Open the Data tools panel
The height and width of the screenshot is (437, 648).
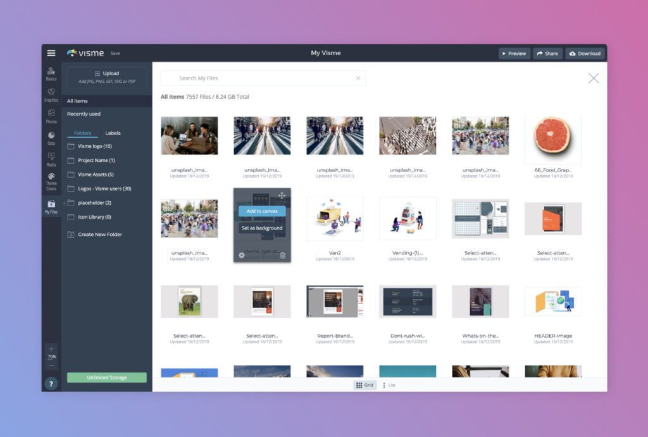pos(51,137)
